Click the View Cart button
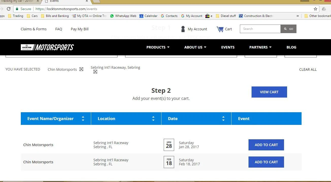The height and width of the screenshot is (182, 331). pyautogui.click(x=269, y=92)
